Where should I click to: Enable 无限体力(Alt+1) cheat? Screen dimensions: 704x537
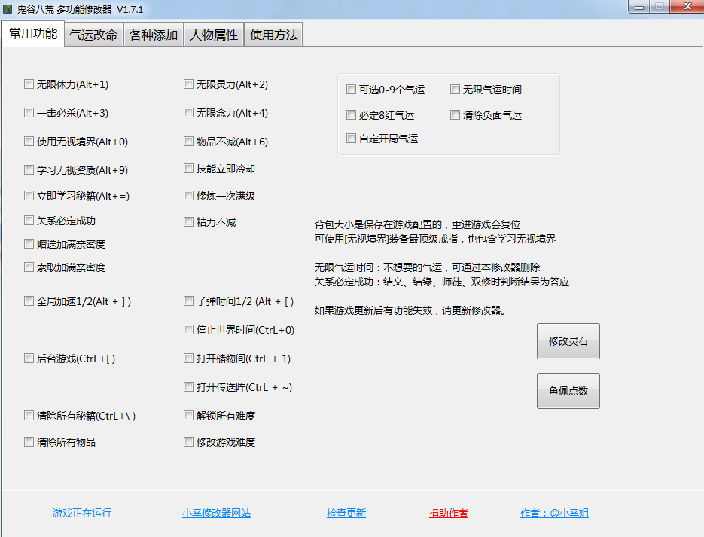(x=29, y=84)
